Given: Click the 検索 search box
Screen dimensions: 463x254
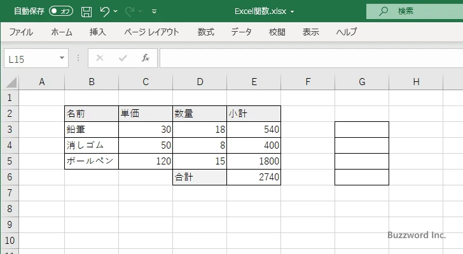Looking at the screenshot, I should coord(415,11).
